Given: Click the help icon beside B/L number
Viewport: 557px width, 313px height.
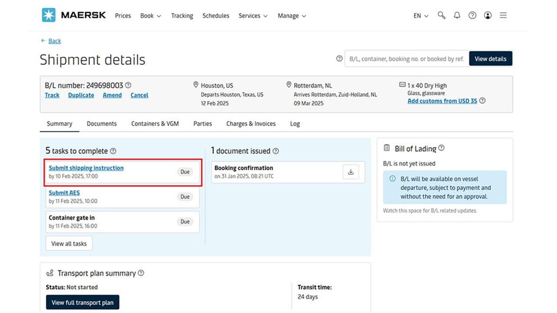Looking at the screenshot, I should 128,85.
